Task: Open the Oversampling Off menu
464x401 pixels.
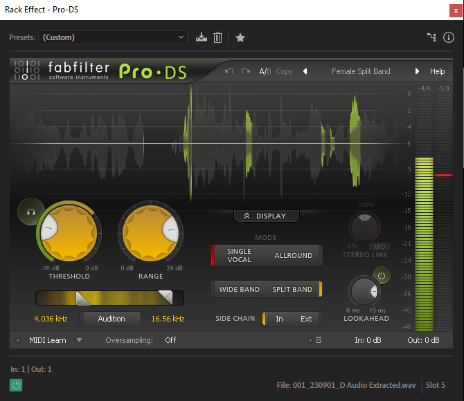Action: coord(170,340)
